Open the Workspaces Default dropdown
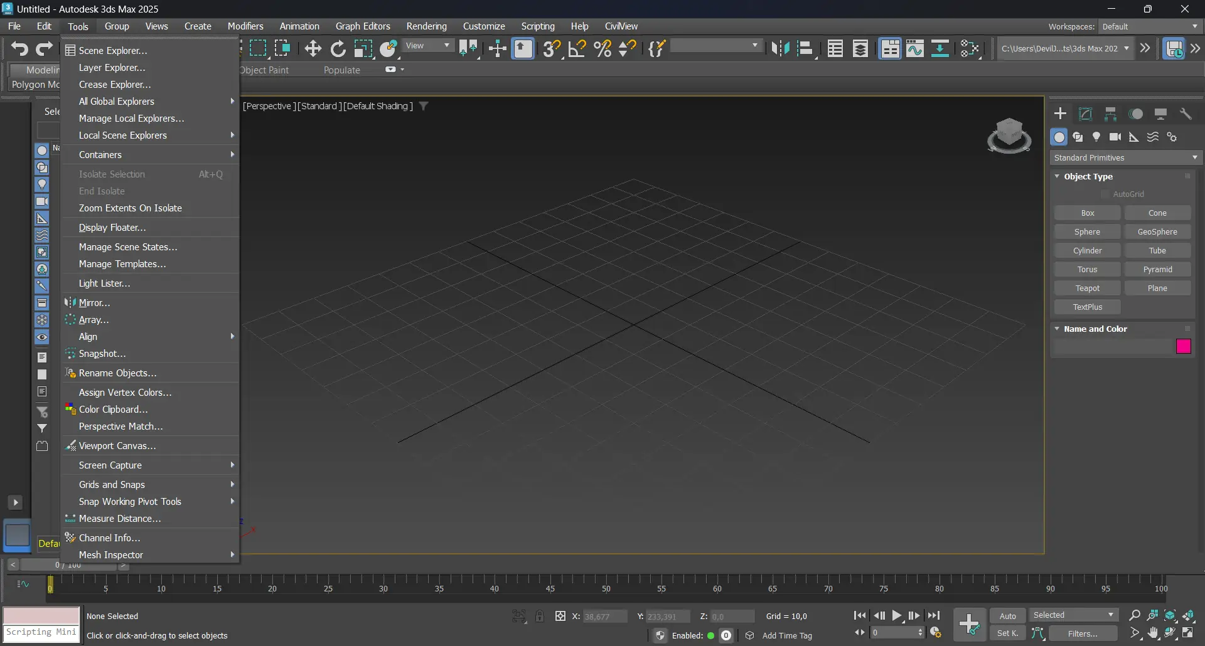 [x=1150, y=27]
